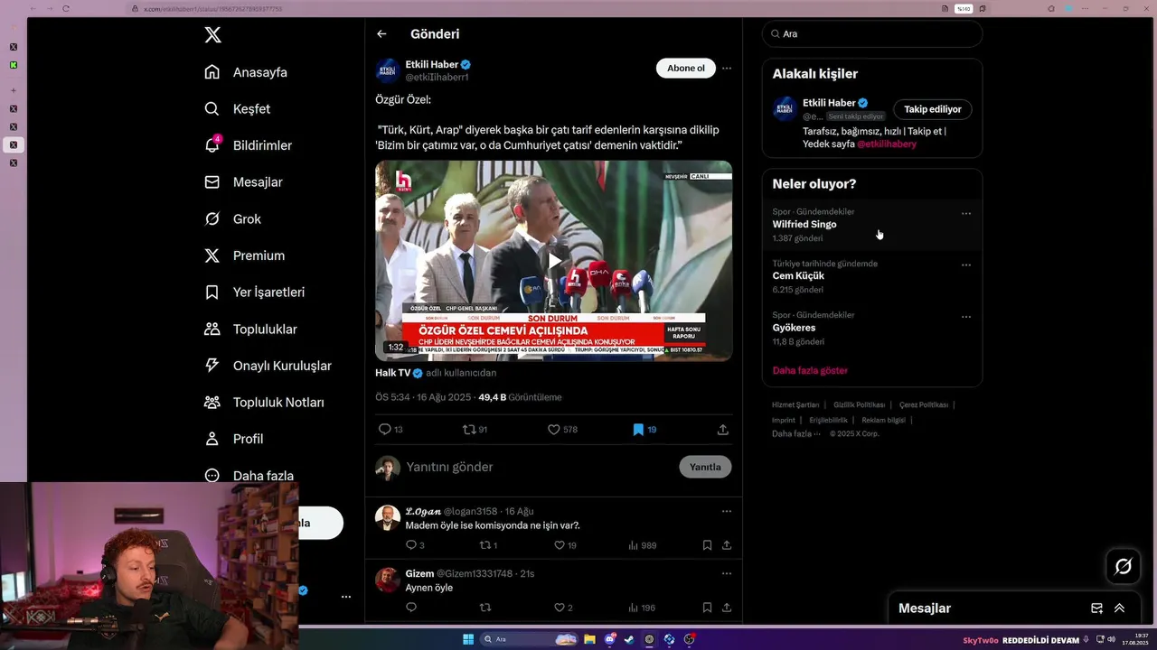The height and width of the screenshot is (650, 1157).
Task: Open Mesajlar in the sidebar
Action: [x=244, y=182]
